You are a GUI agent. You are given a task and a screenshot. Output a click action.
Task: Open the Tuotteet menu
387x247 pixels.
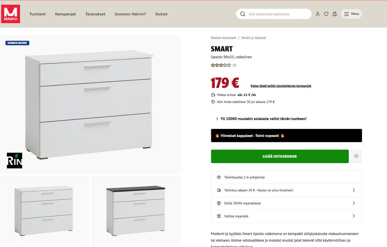[37, 14]
